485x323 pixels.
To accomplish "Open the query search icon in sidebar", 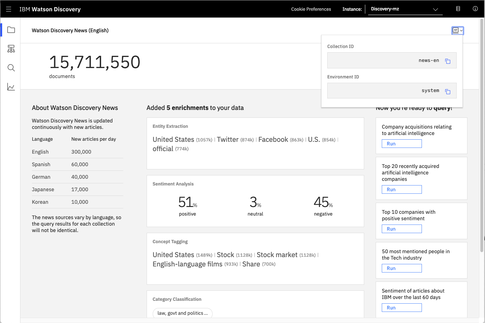I will click(11, 68).
